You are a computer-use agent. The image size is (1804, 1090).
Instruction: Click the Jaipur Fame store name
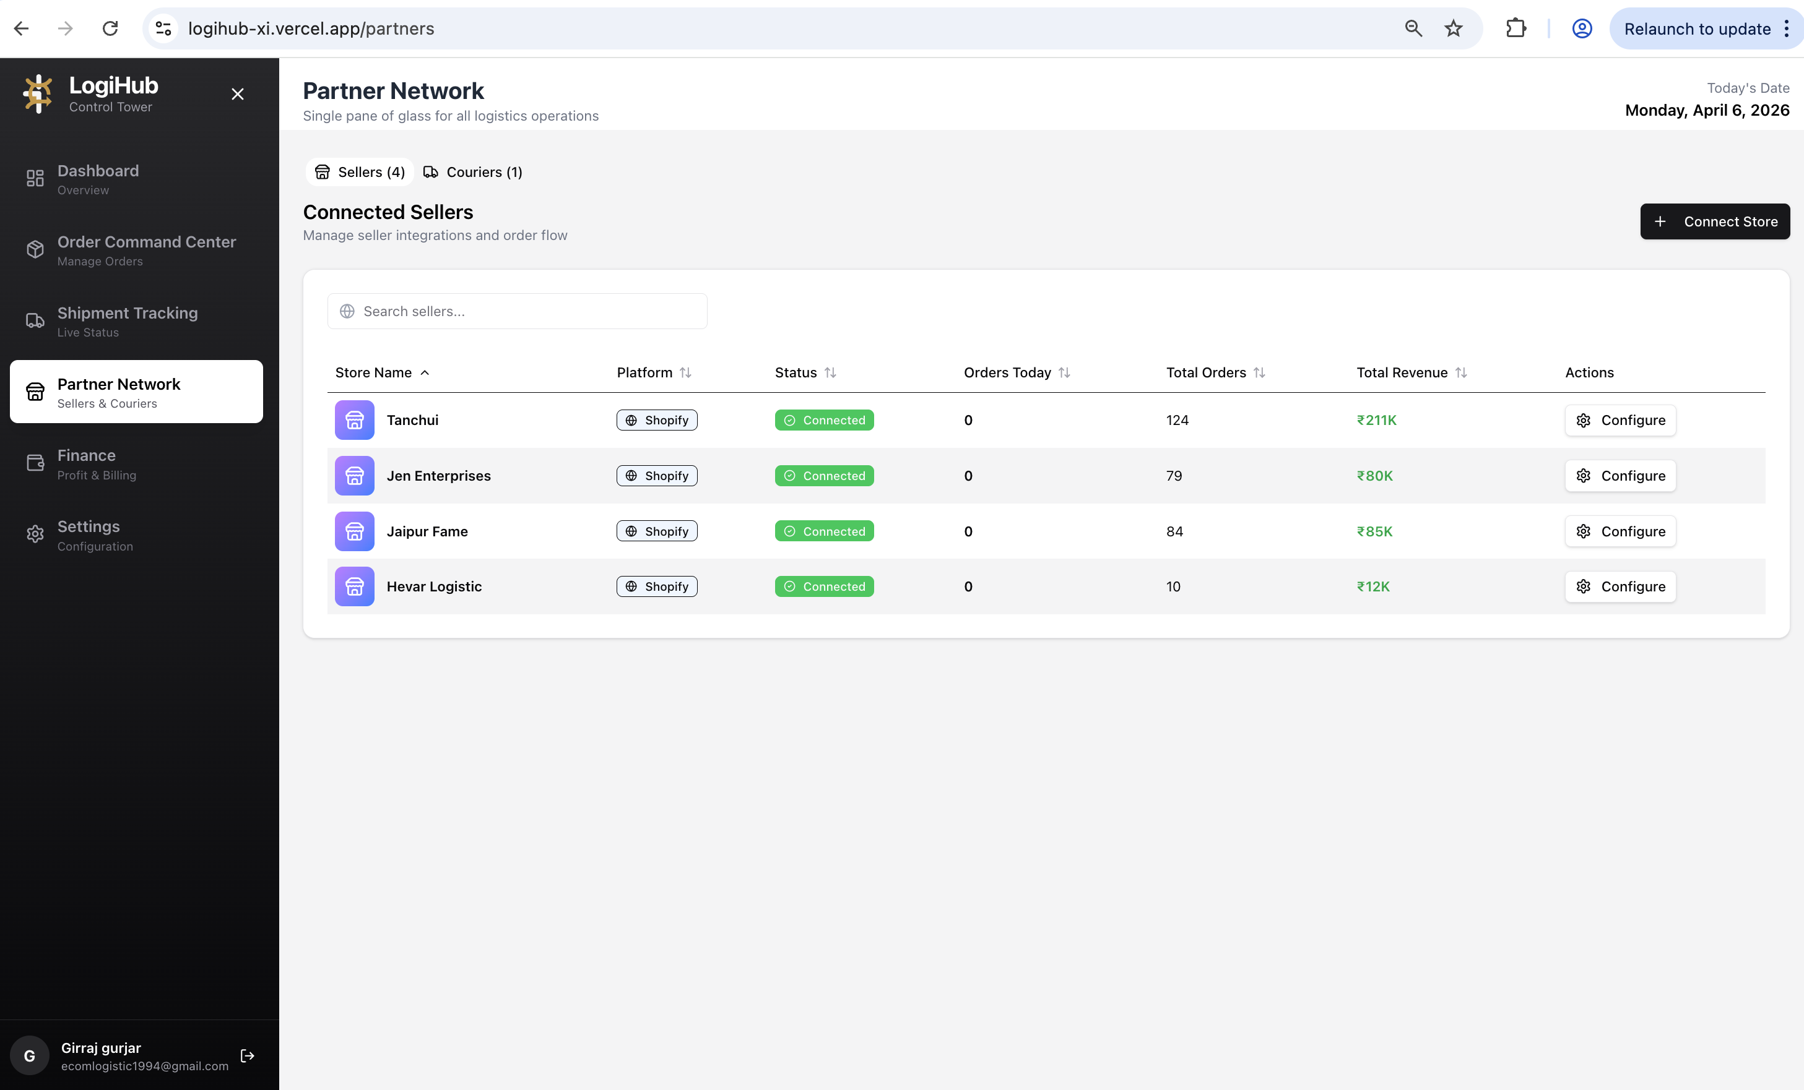click(427, 531)
